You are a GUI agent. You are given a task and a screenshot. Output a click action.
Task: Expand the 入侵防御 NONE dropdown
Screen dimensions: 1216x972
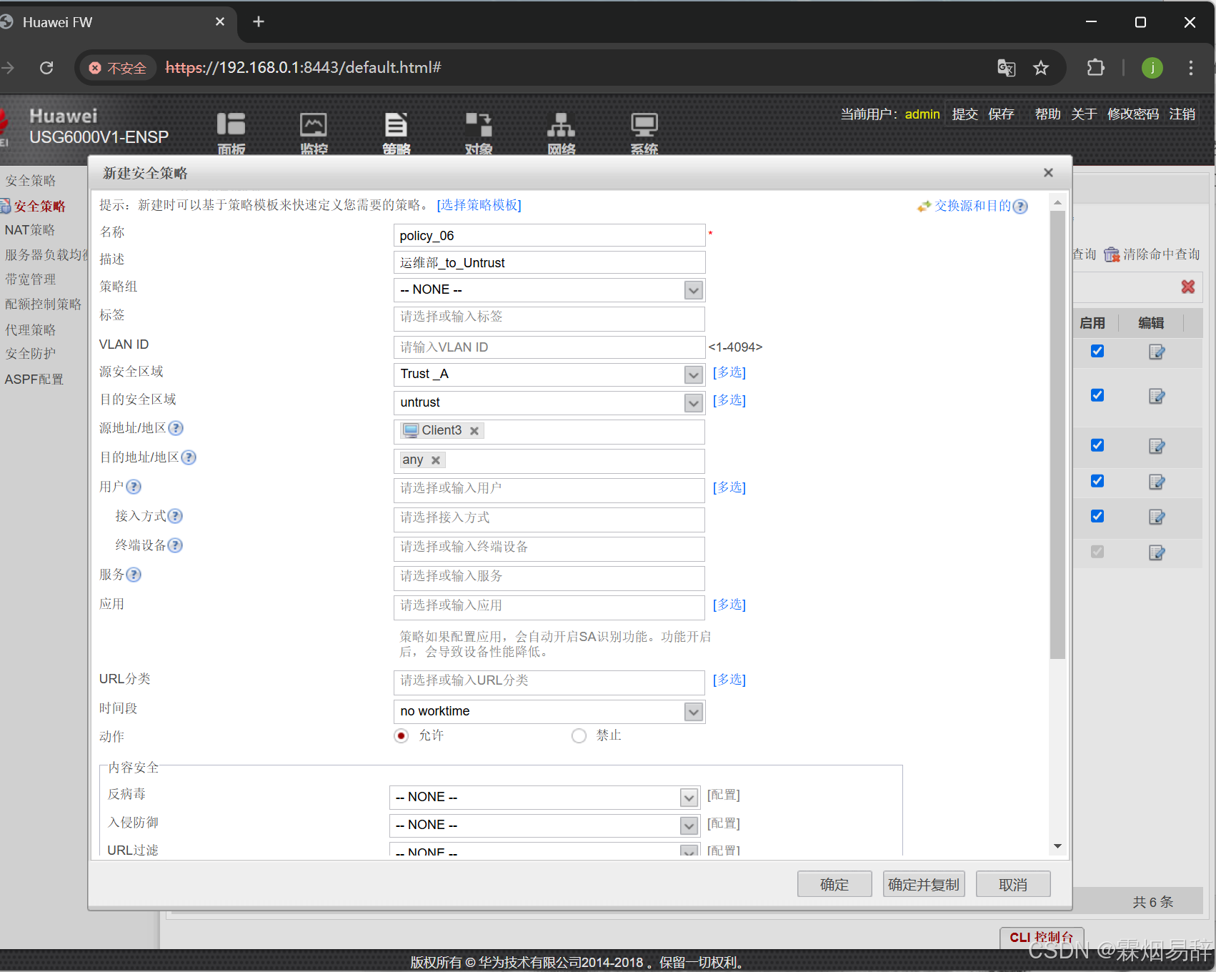pos(689,826)
